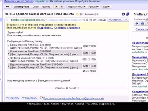148x111 pixels.
Task: Open chat icon in contact panel
Action: point(137,23)
